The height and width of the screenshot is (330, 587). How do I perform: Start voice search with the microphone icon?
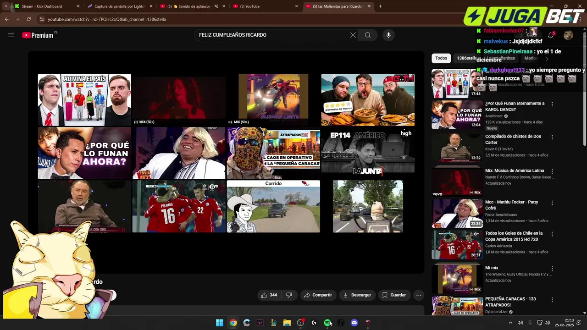click(388, 35)
